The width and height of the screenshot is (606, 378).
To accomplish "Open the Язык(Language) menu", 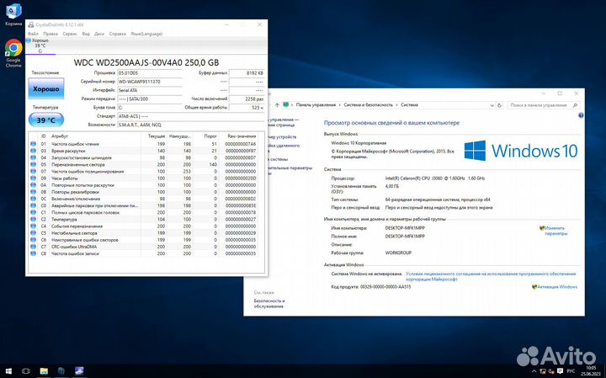I will coord(146,34).
